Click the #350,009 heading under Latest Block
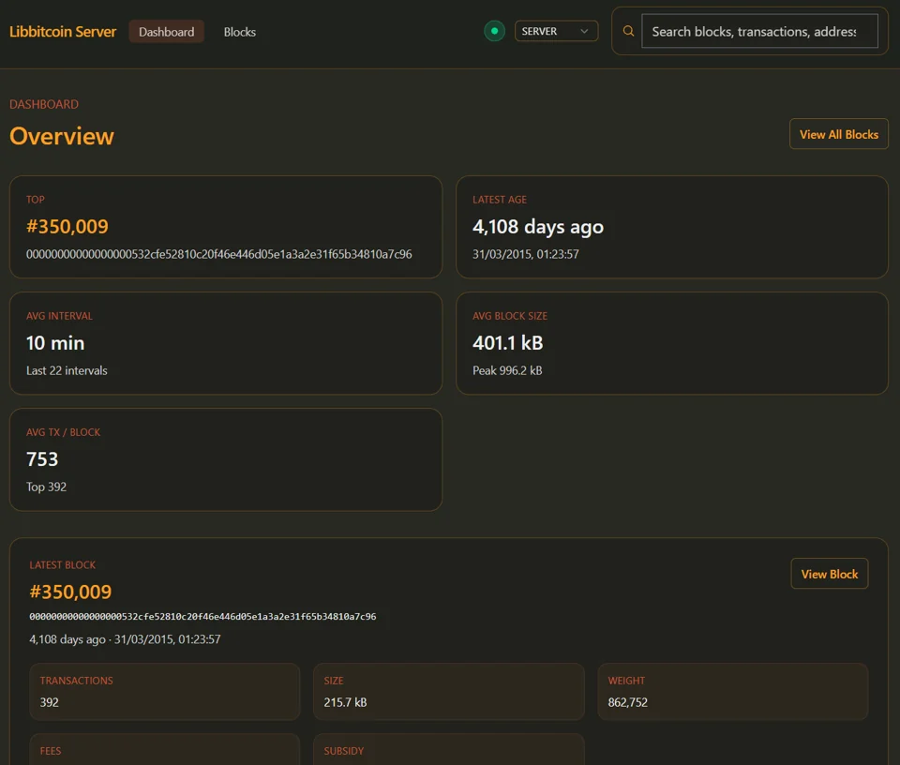 70,592
